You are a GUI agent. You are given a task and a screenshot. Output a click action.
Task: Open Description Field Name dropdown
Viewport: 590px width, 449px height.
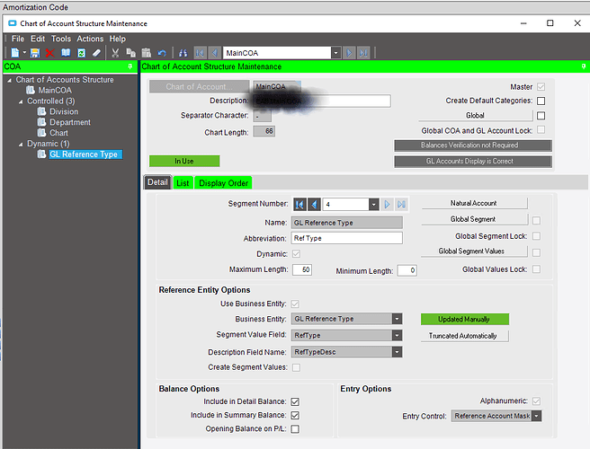point(397,352)
